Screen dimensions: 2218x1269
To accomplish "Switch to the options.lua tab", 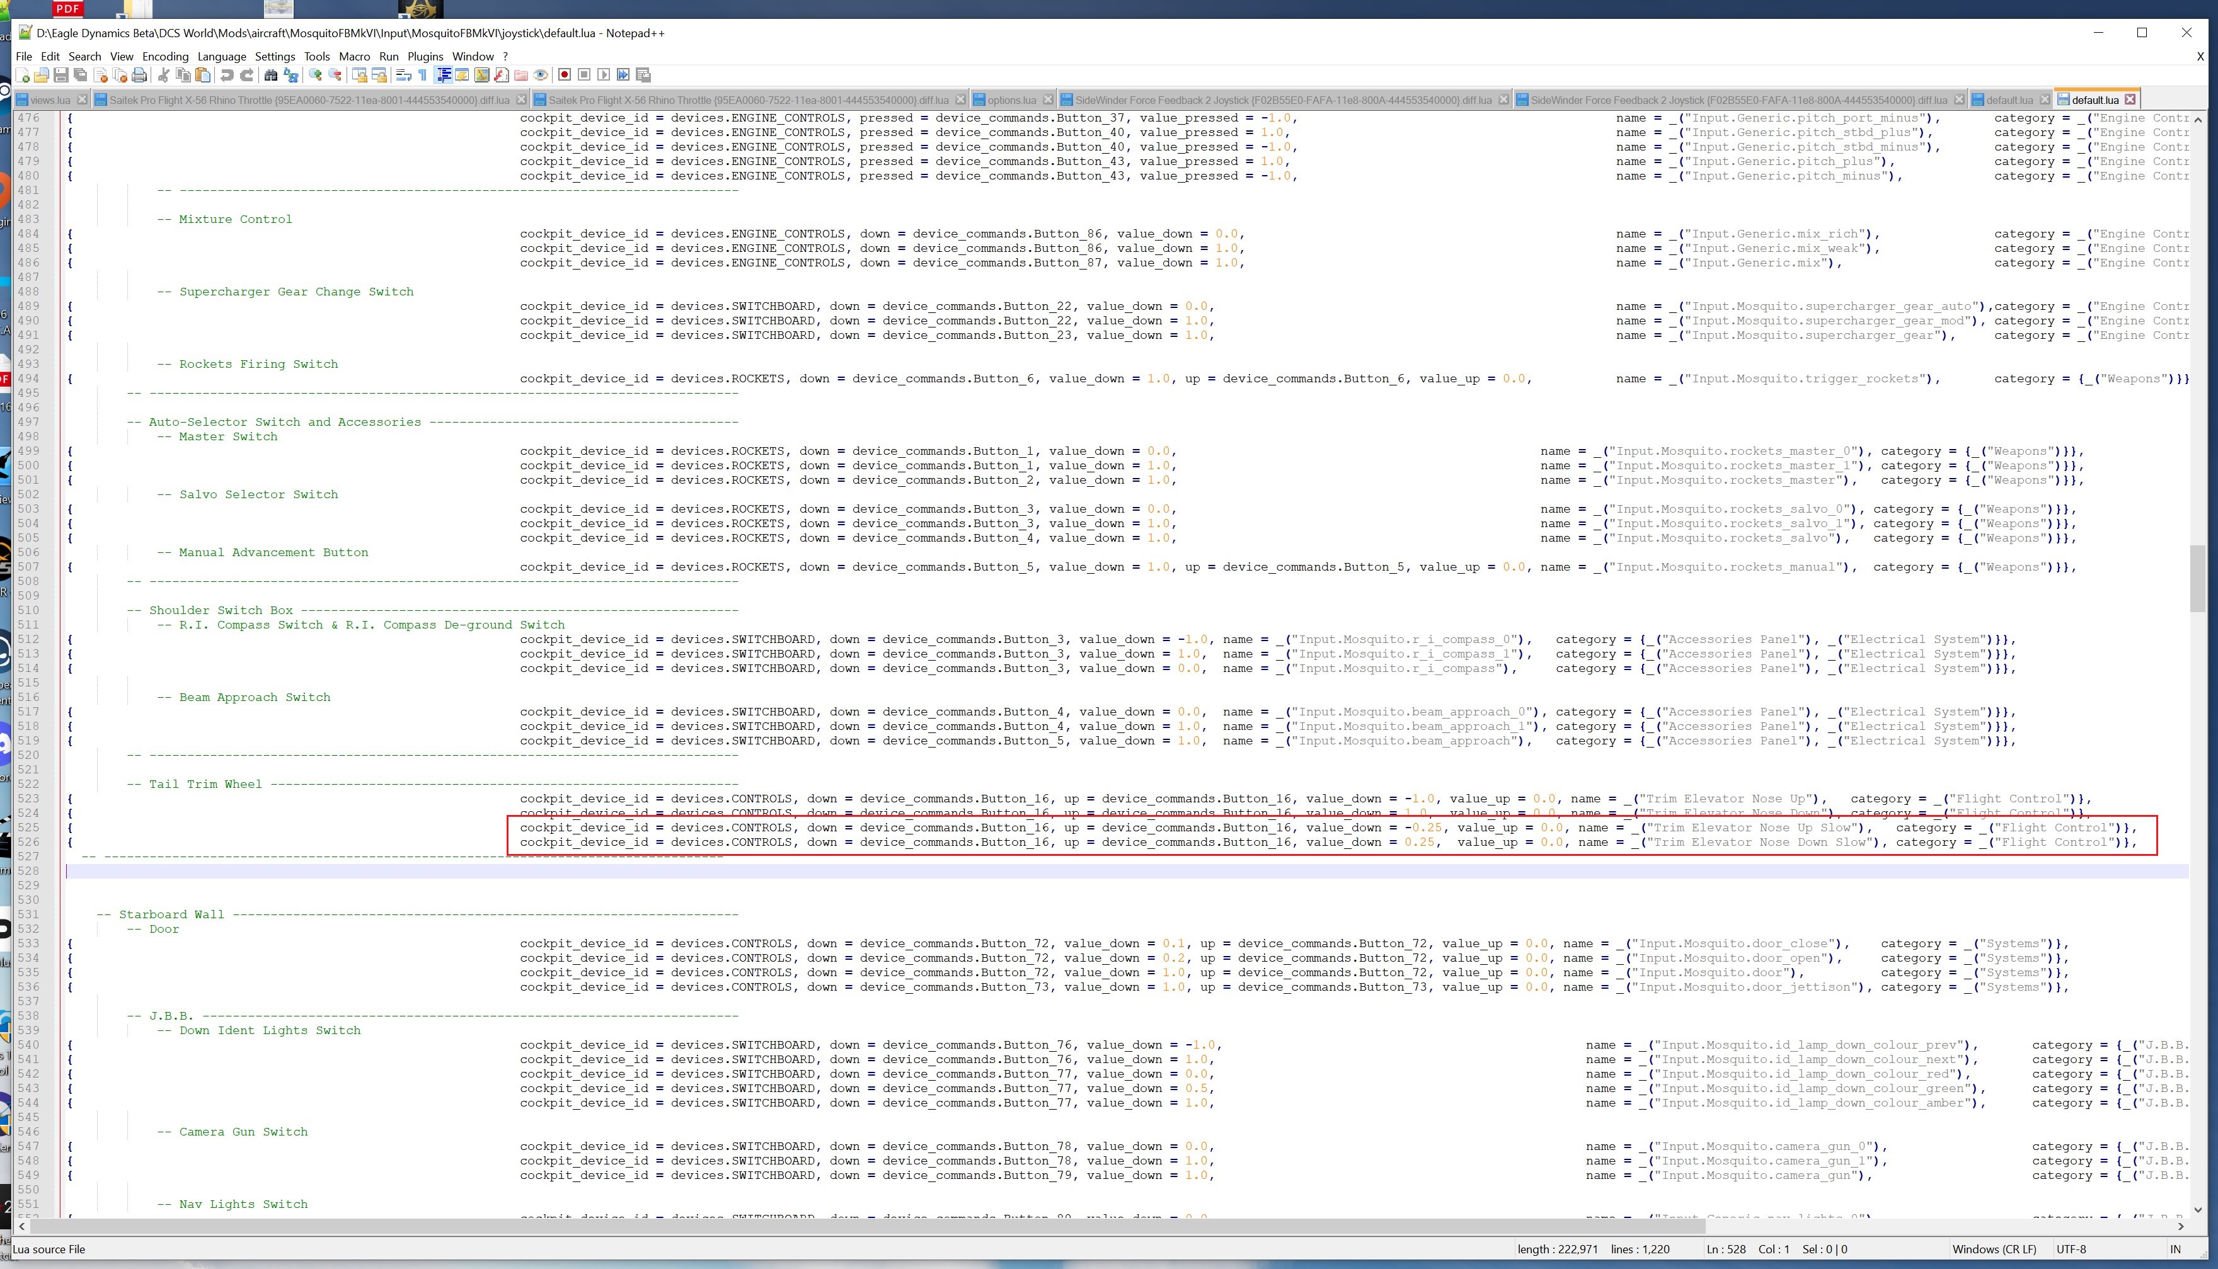I will [1011, 100].
